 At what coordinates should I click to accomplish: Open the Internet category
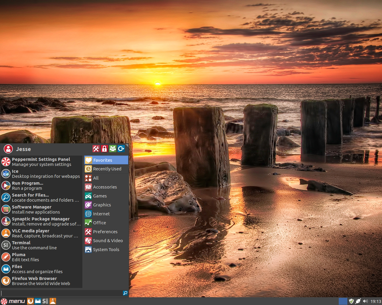[x=106, y=214]
